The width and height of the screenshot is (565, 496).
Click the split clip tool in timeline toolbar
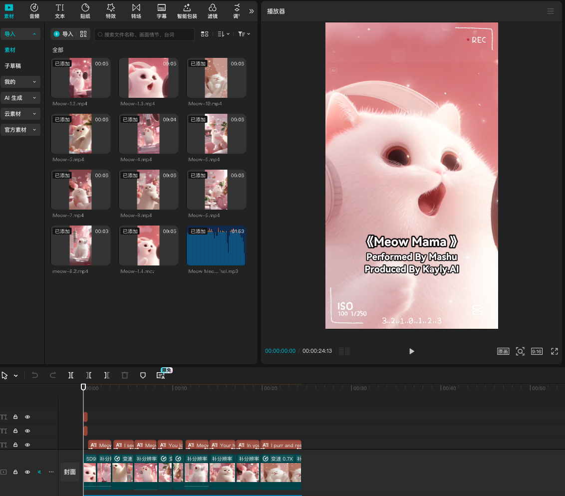(71, 375)
